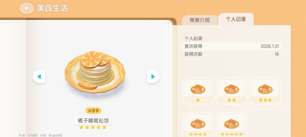Click the 美食生活 page title
The image size is (306, 137).
tap(52, 8)
